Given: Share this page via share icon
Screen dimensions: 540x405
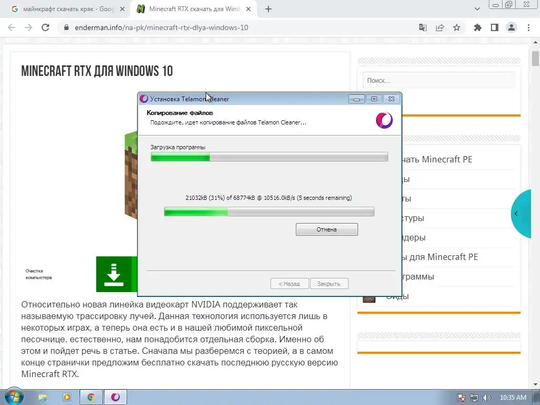Looking at the screenshot, I should 440,27.
